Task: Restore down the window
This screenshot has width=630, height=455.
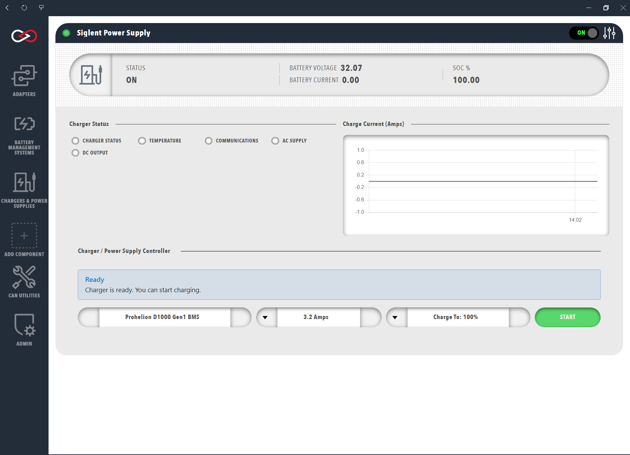Action: tap(606, 8)
